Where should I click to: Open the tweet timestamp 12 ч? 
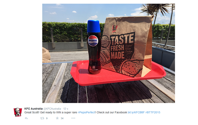point(66,109)
